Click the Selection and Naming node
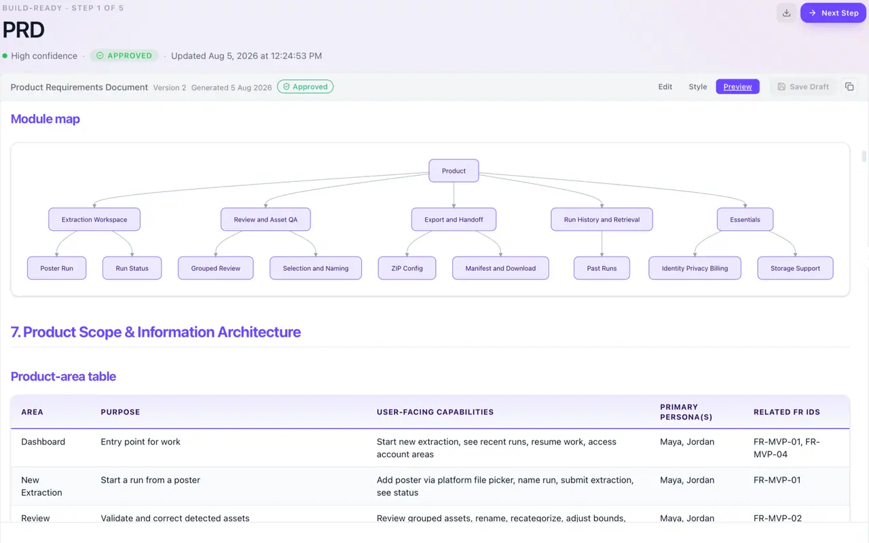The image size is (869, 543). [x=316, y=268]
